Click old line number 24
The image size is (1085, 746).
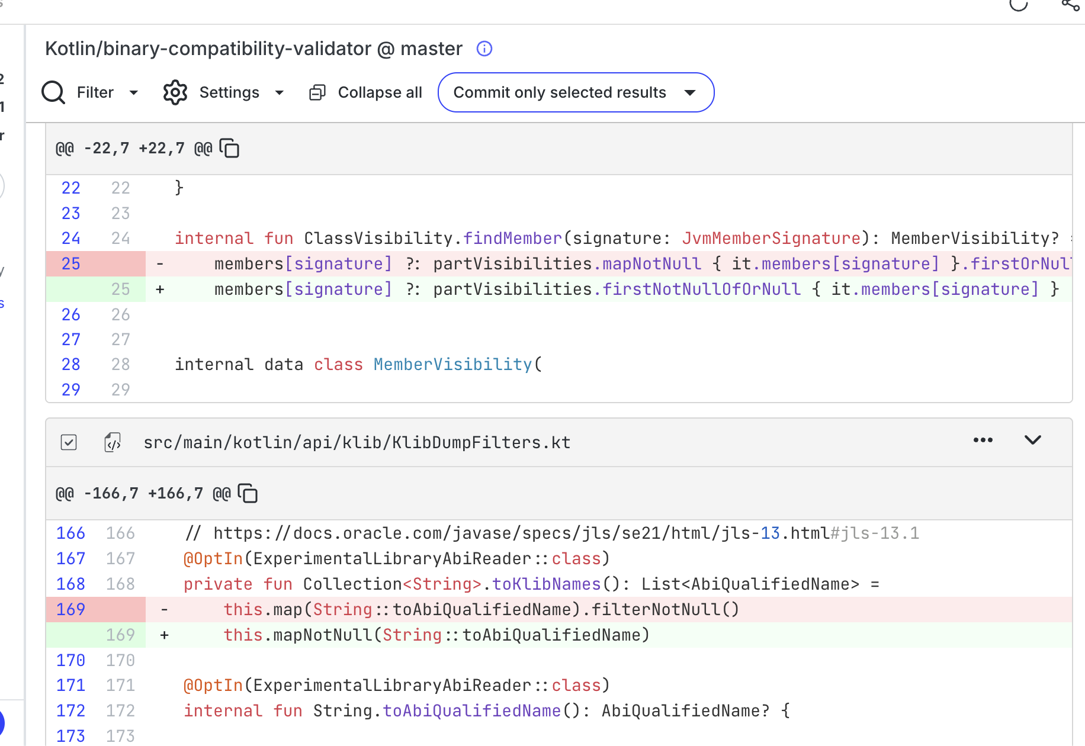(71, 238)
